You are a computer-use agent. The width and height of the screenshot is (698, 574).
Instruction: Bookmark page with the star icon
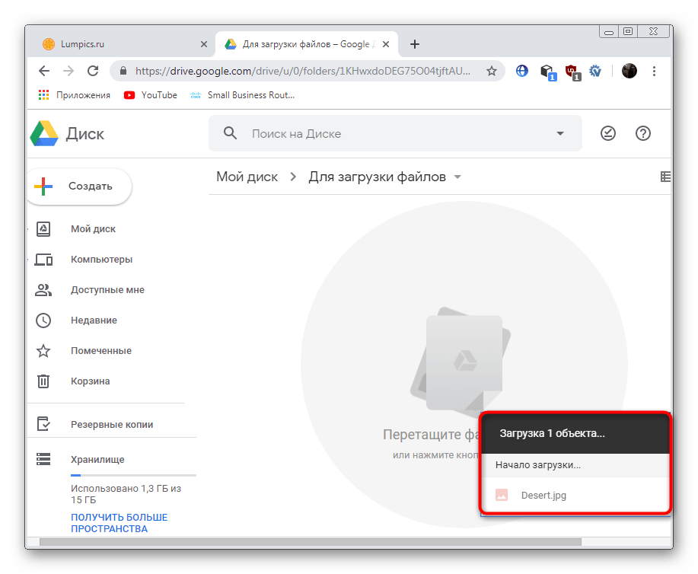coord(492,71)
